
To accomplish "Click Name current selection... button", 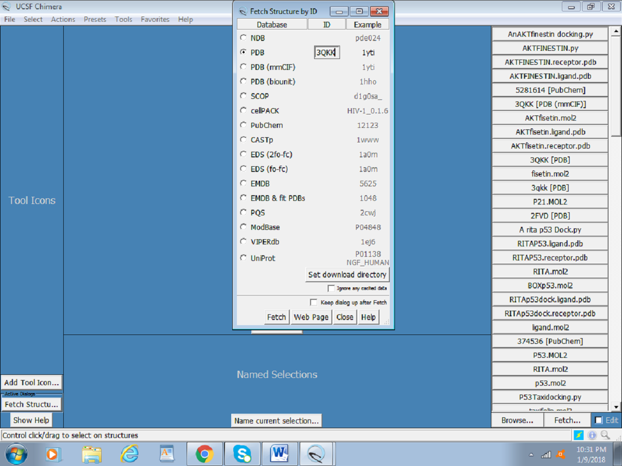I will [276, 420].
